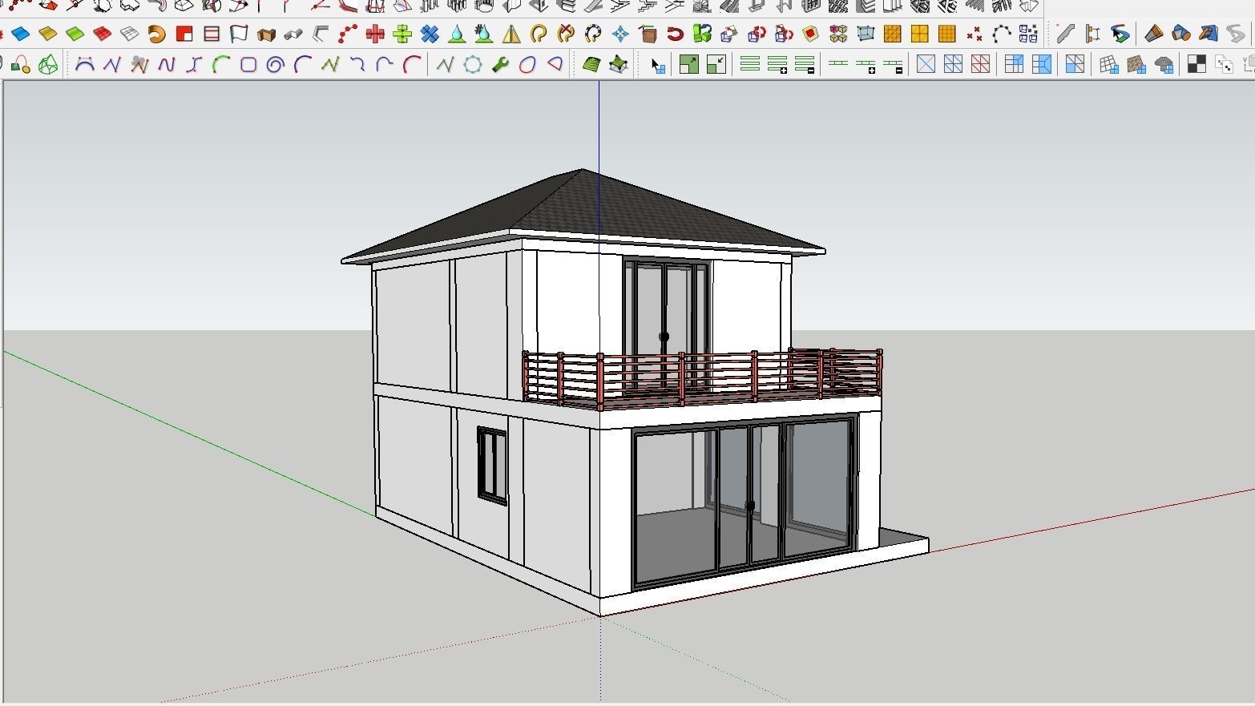Click the brown dimension bracket icon
The width and height of the screenshot is (1255, 706).
tap(1092, 34)
